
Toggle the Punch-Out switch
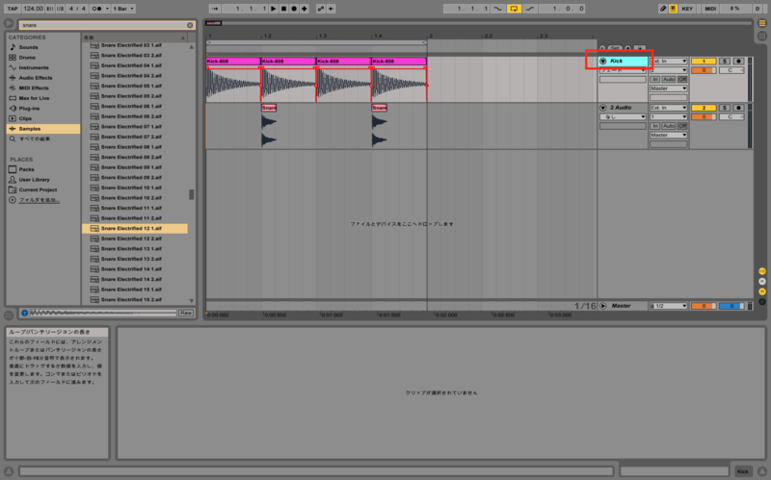coord(529,9)
